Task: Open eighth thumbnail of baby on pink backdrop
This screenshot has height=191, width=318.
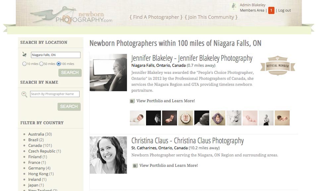Action: [x=250, y=118]
